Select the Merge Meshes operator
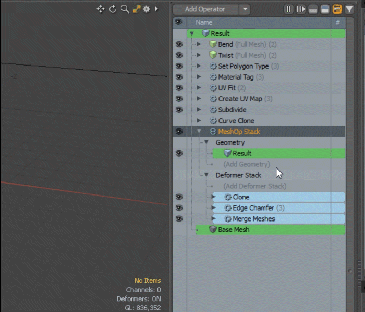 [253, 219]
